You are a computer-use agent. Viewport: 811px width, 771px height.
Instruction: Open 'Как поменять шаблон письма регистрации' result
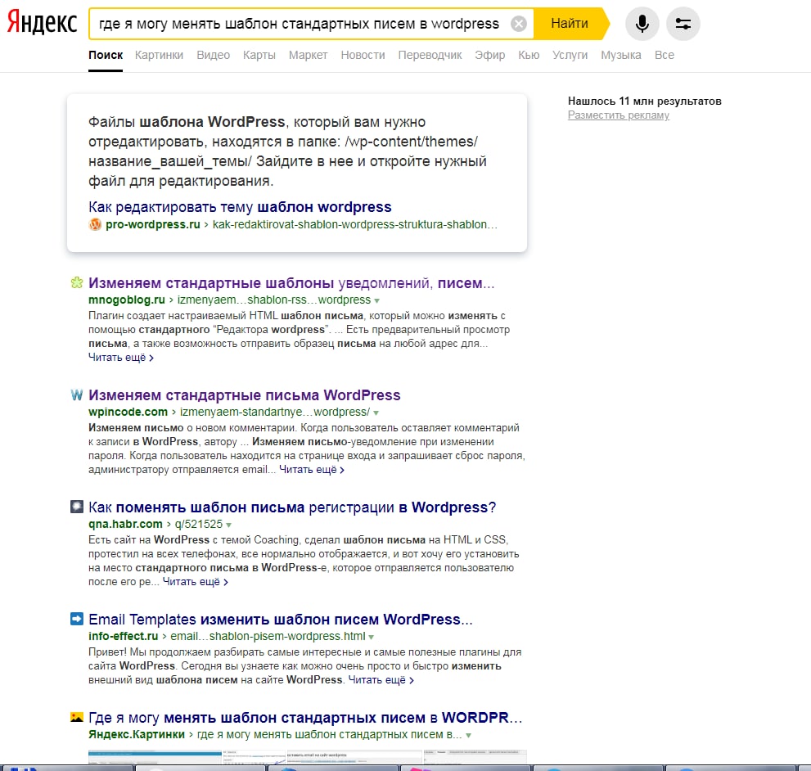[292, 507]
